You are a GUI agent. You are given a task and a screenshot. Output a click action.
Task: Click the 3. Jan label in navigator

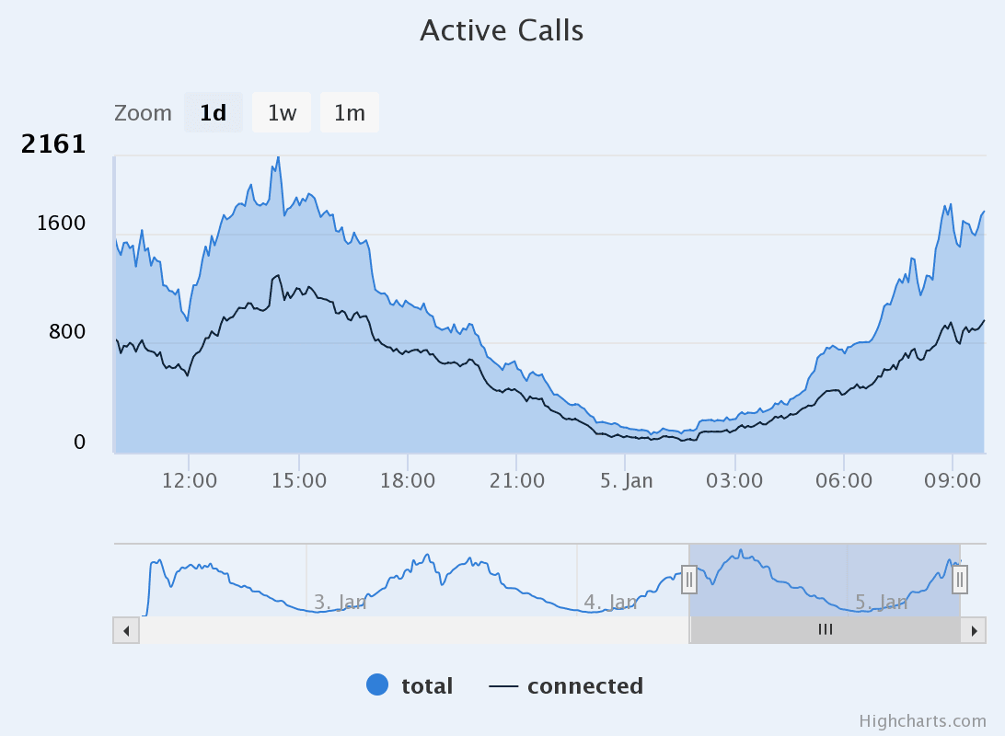pyautogui.click(x=340, y=602)
